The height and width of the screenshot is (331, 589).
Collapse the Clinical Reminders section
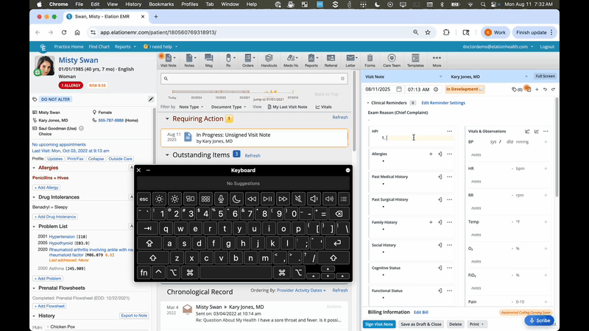click(x=367, y=103)
